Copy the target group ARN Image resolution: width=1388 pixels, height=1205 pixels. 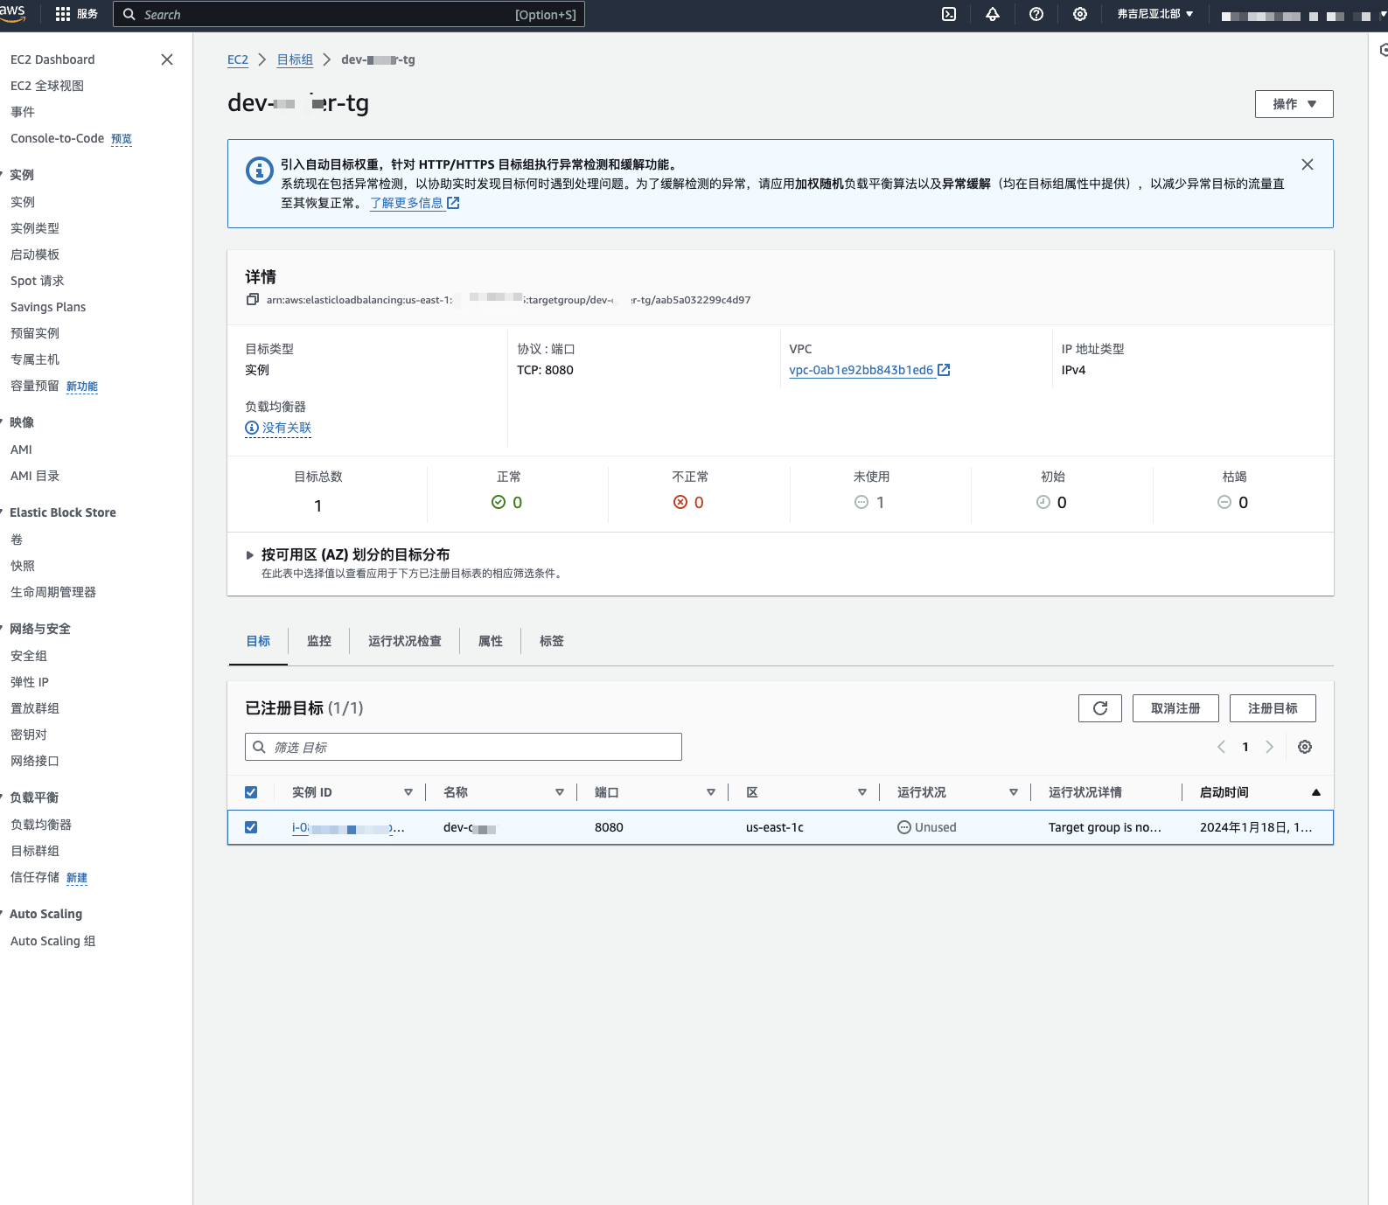click(x=253, y=300)
